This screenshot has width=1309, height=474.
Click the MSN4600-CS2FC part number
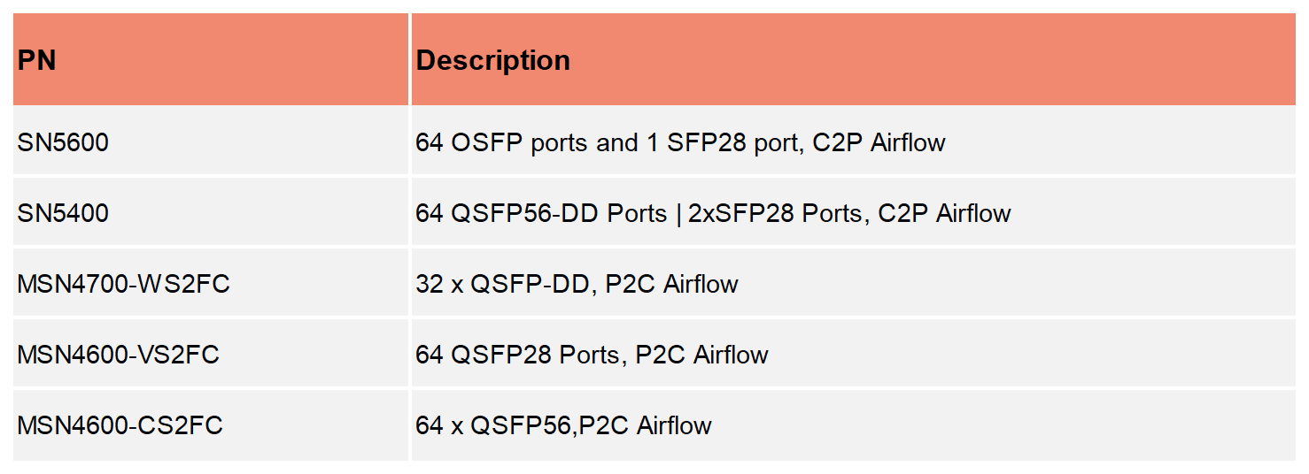120,425
